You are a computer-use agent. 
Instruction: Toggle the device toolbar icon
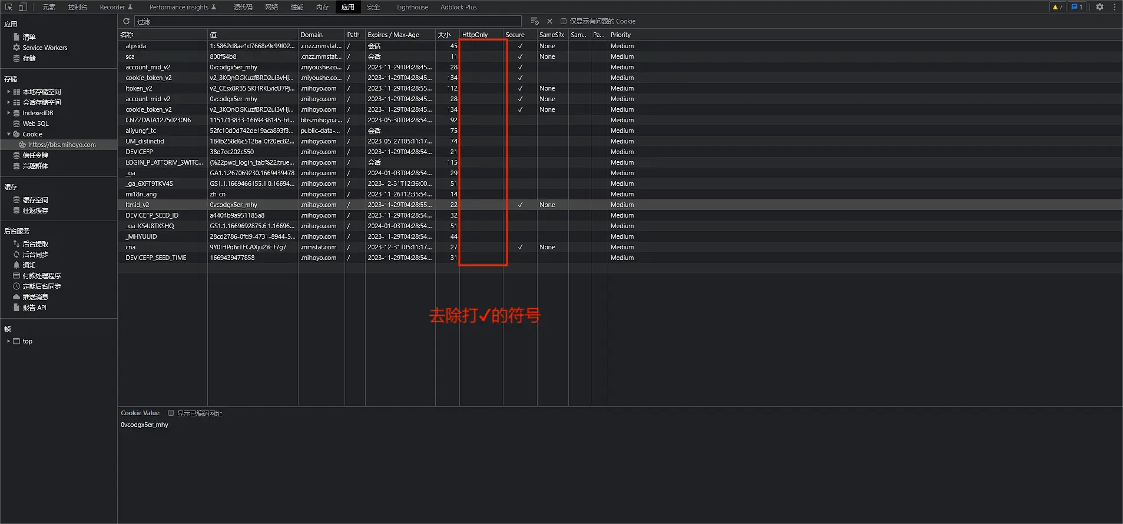coord(23,7)
